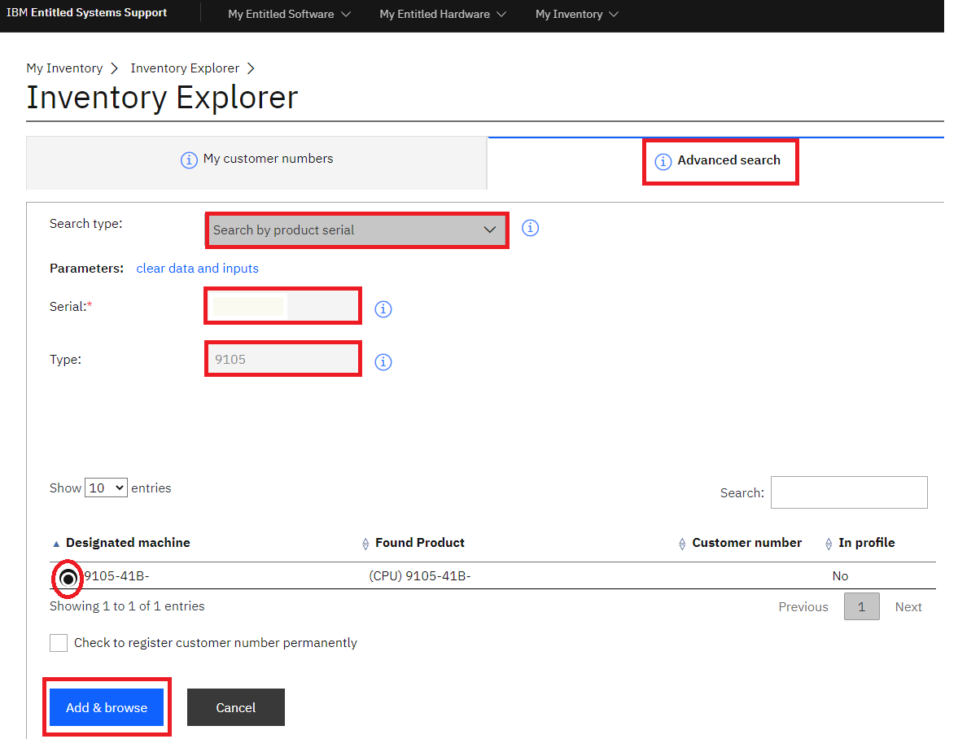The height and width of the screenshot is (739, 958).
Task: Change the Show entries dropdown
Action: point(105,488)
